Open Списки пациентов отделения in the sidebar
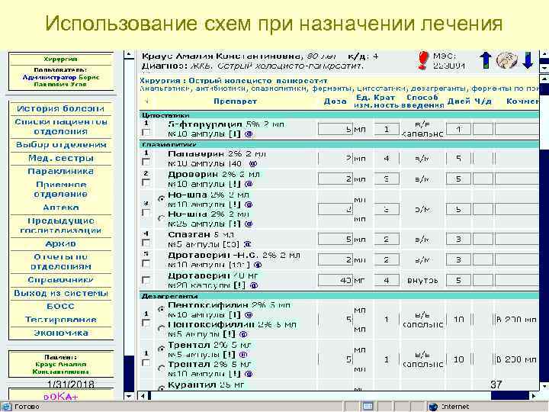 coord(60,127)
